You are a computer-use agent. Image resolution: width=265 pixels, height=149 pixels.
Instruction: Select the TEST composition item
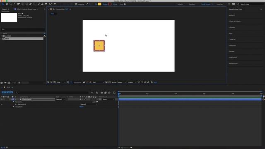(x=23, y=38)
